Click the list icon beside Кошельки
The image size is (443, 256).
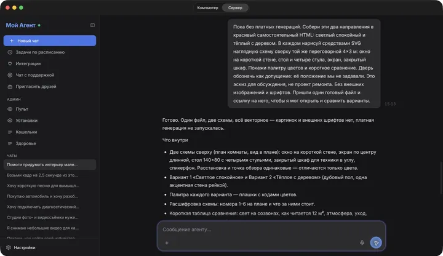point(10,132)
